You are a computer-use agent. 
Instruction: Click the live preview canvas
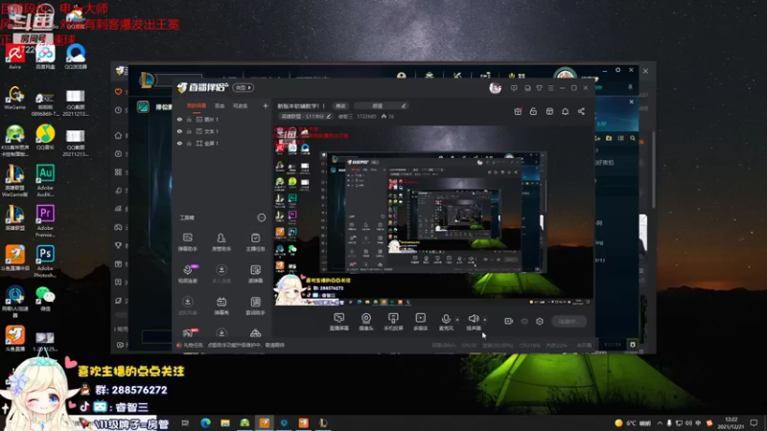pos(433,214)
